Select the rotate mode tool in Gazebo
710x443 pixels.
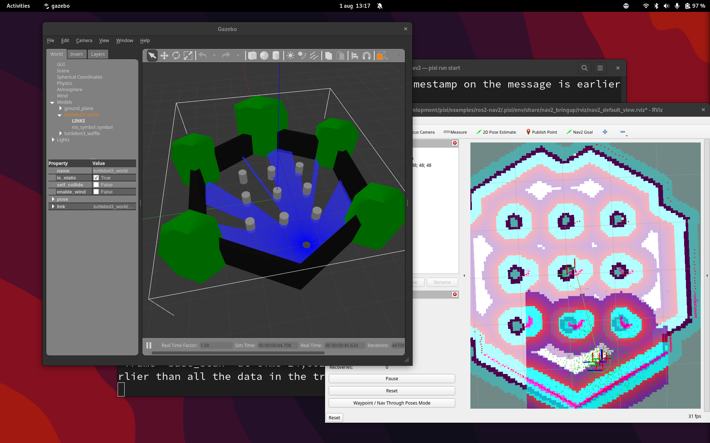tap(176, 56)
